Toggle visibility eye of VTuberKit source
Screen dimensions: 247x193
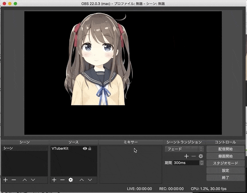tap(85, 148)
